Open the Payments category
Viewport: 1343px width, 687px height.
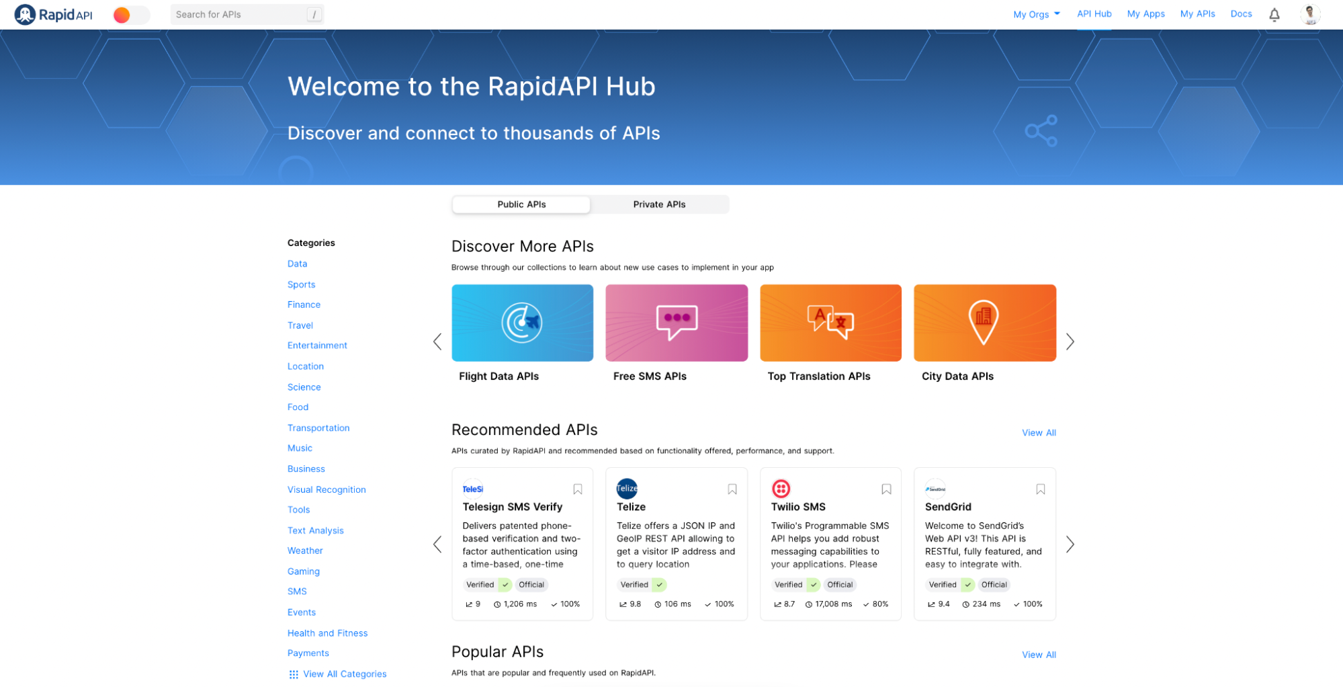(308, 654)
